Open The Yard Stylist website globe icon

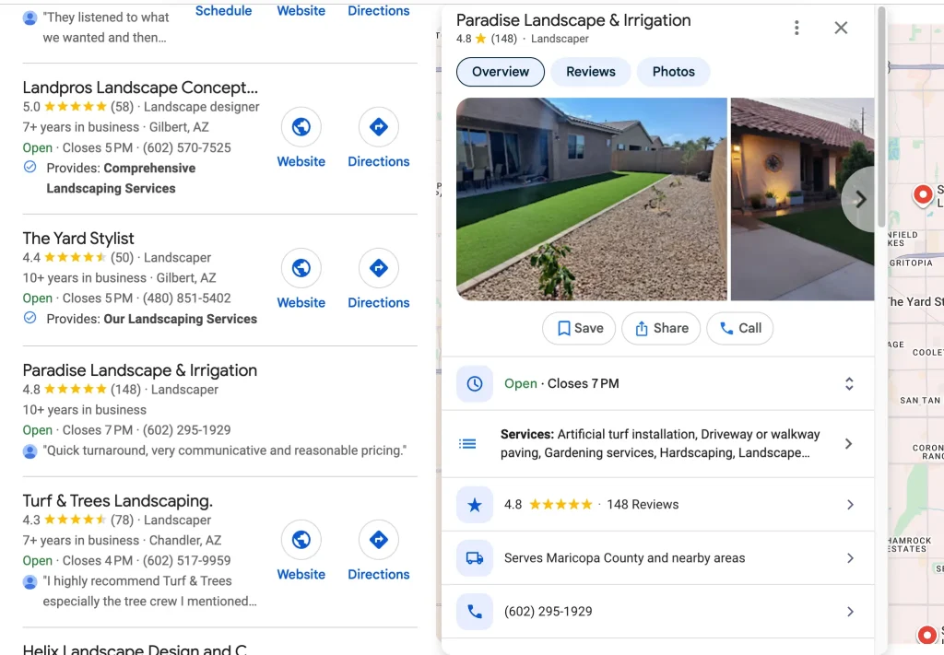click(301, 268)
